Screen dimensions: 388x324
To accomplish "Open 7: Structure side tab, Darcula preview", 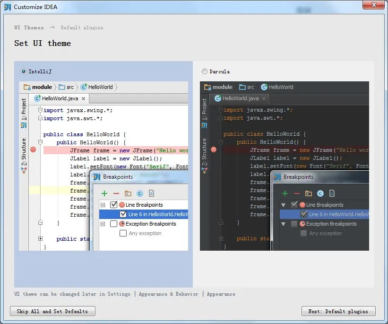I will [x=204, y=152].
